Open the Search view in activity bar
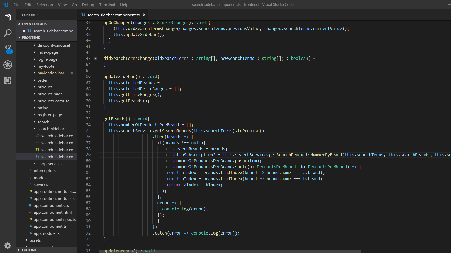Viewport: 451px width, 253px height. tap(8, 33)
